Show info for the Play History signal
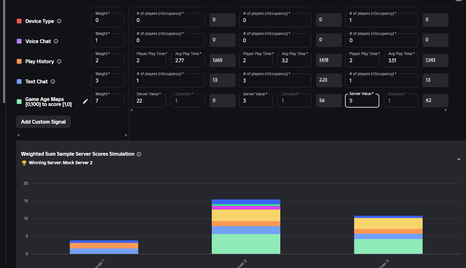This screenshot has width=466, height=268. tap(59, 61)
